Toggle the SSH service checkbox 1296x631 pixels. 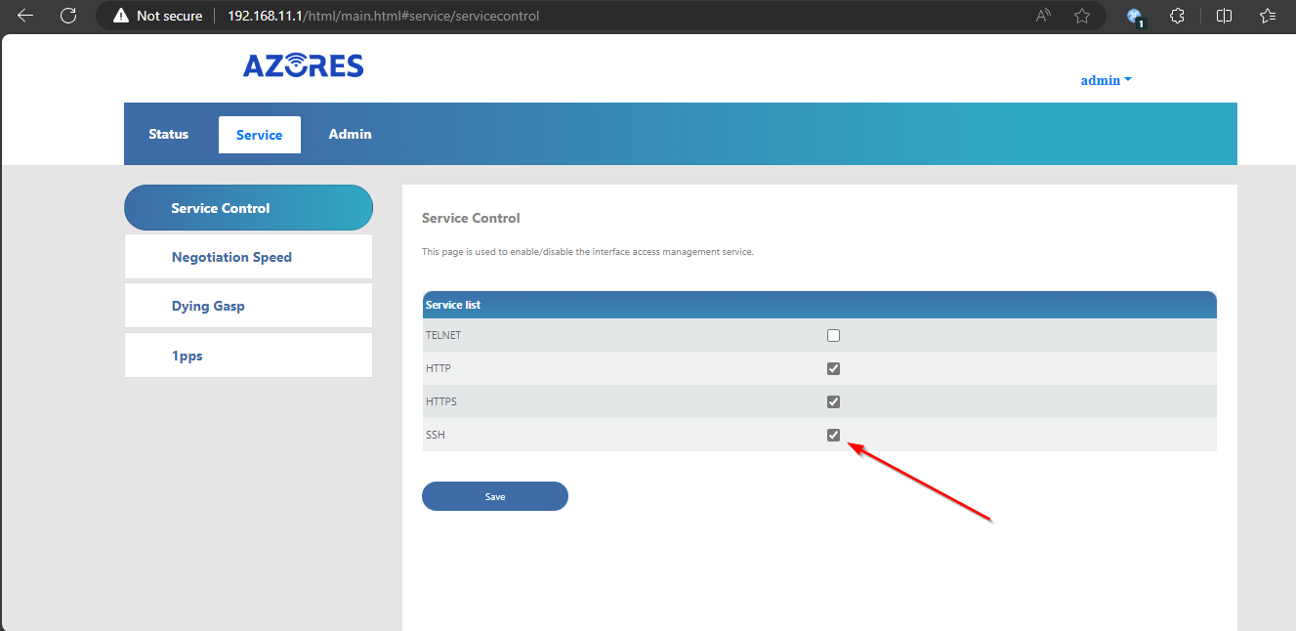click(833, 435)
